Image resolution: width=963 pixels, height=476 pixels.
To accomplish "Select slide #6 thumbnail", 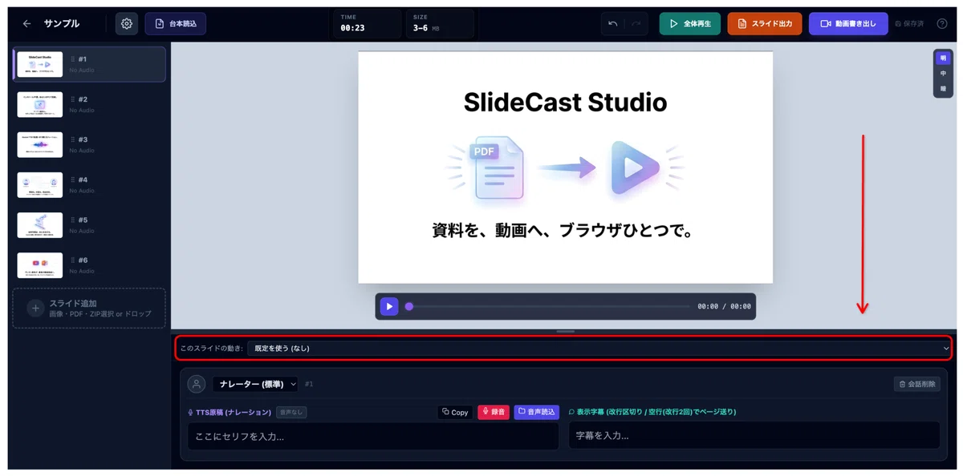I will point(40,265).
